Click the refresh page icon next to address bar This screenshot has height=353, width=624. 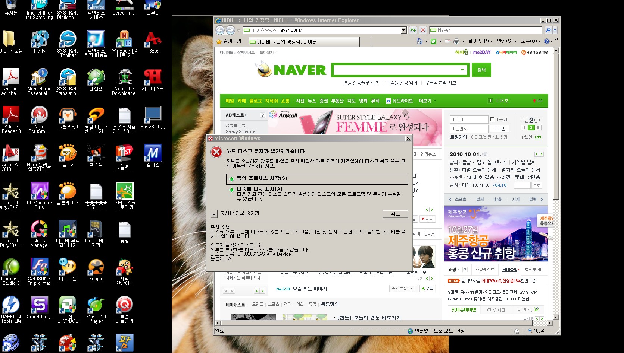coord(413,30)
